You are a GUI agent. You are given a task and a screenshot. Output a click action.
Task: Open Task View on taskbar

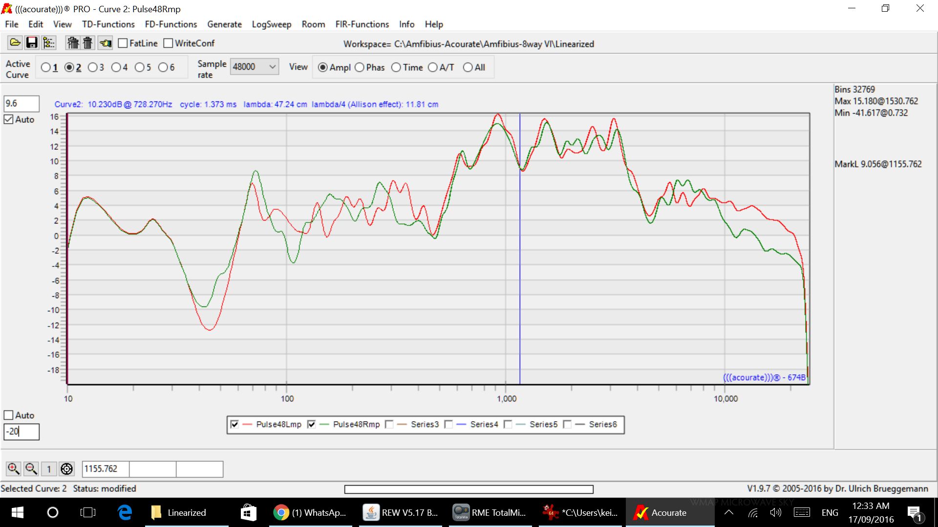(x=88, y=512)
